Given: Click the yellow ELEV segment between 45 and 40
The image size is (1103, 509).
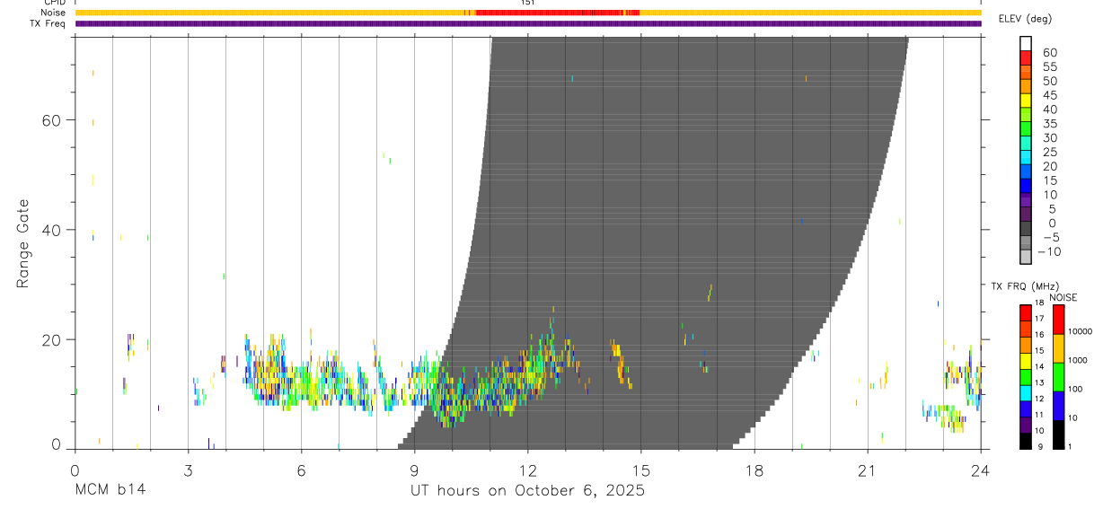Looking at the screenshot, I should point(1025,101).
